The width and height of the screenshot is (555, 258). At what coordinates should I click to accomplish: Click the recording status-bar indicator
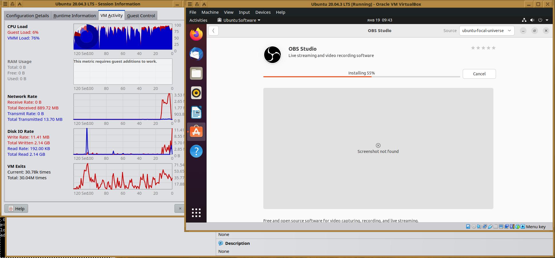[506, 227]
